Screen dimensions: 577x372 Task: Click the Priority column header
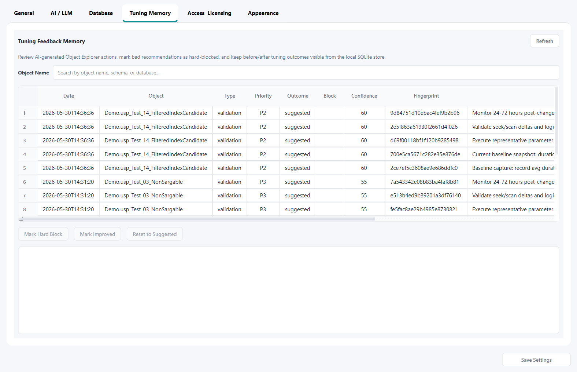pyautogui.click(x=263, y=96)
